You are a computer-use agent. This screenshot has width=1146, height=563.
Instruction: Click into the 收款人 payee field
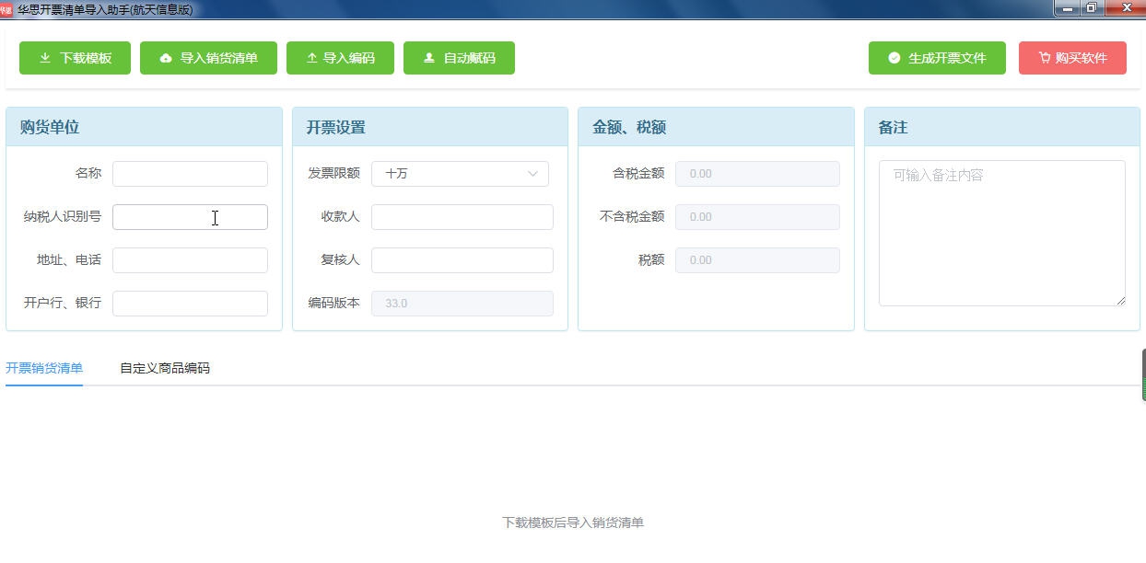pos(461,217)
